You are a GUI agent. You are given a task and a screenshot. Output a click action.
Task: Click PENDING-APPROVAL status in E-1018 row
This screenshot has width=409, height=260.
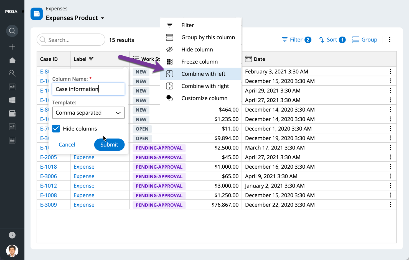(159, 167)
